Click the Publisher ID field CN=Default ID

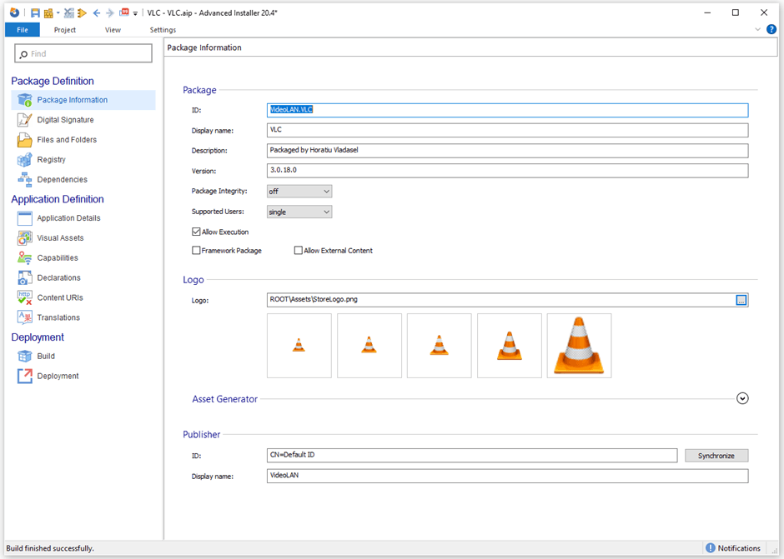click(x=472, y=455)
